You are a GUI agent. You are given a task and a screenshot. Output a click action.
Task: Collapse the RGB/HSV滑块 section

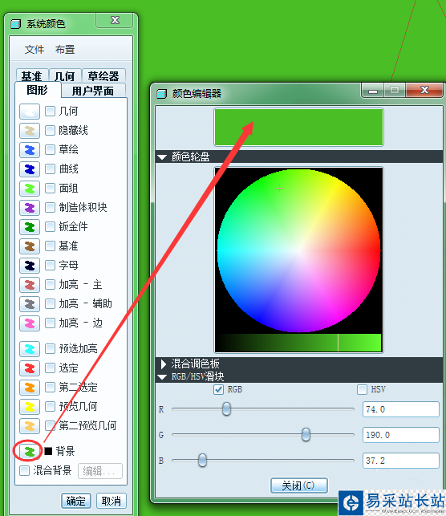tap(162, 377)
